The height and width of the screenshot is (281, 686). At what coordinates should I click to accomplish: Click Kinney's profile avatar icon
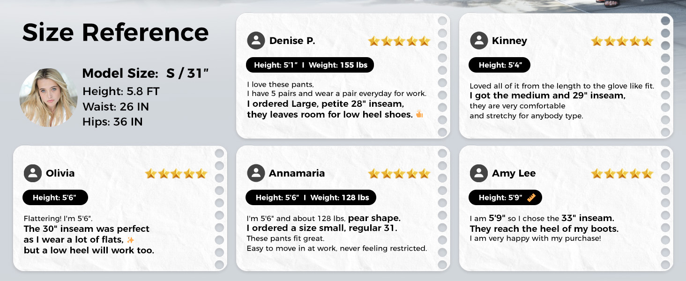478,41
